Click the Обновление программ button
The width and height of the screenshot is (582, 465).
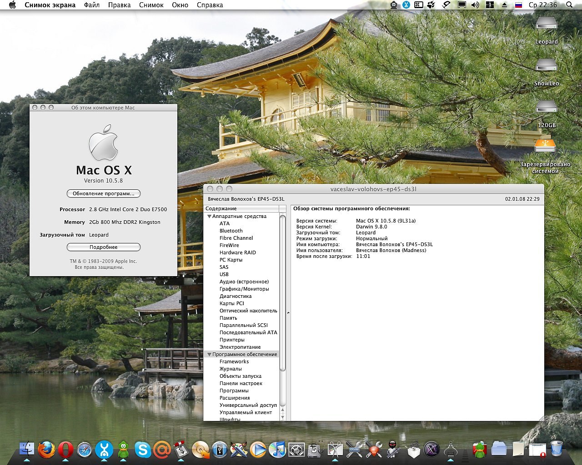104,193
